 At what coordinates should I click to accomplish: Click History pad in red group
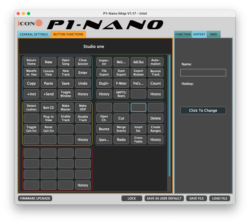(83, 185)
